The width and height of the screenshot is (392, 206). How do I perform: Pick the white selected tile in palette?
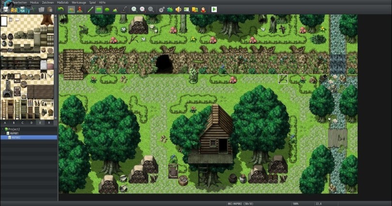pos(4,21)
